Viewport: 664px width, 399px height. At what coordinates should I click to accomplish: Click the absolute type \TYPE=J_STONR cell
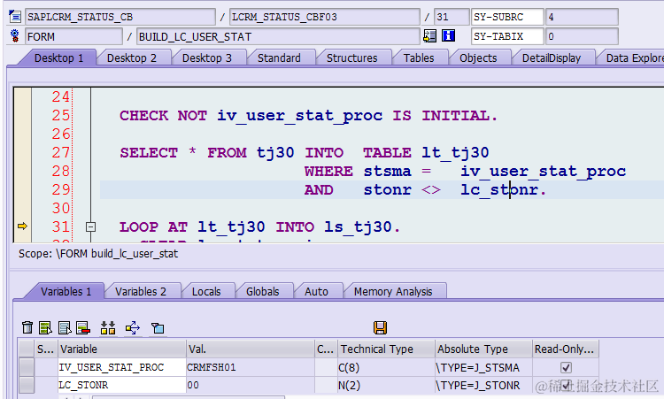483,385
